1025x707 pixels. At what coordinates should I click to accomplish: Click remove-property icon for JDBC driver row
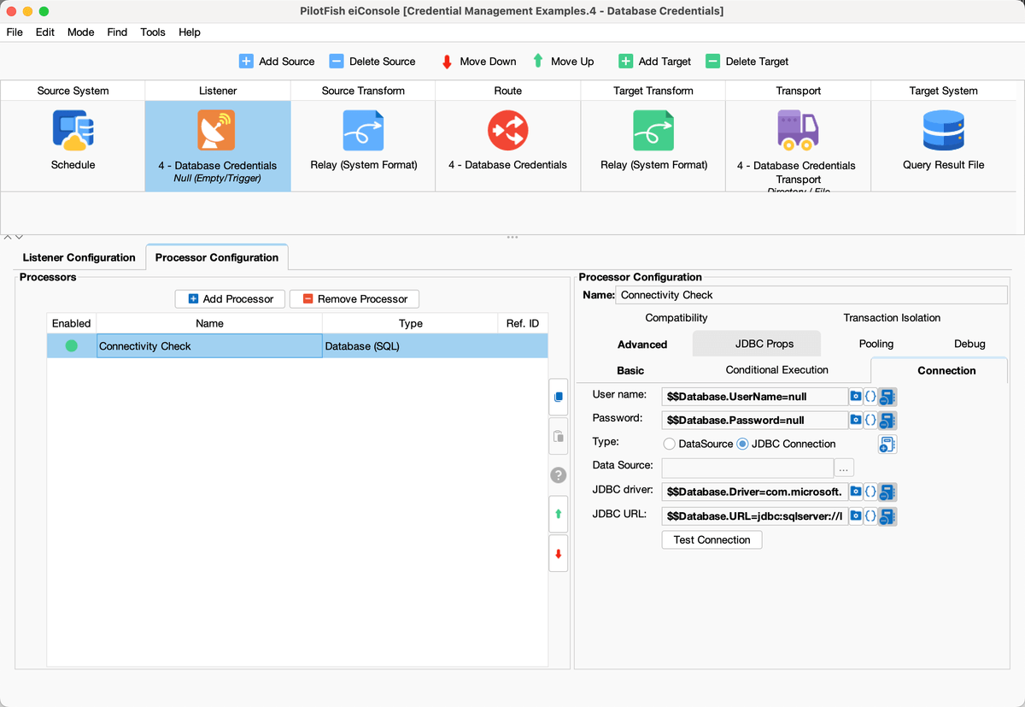[887, 492]
